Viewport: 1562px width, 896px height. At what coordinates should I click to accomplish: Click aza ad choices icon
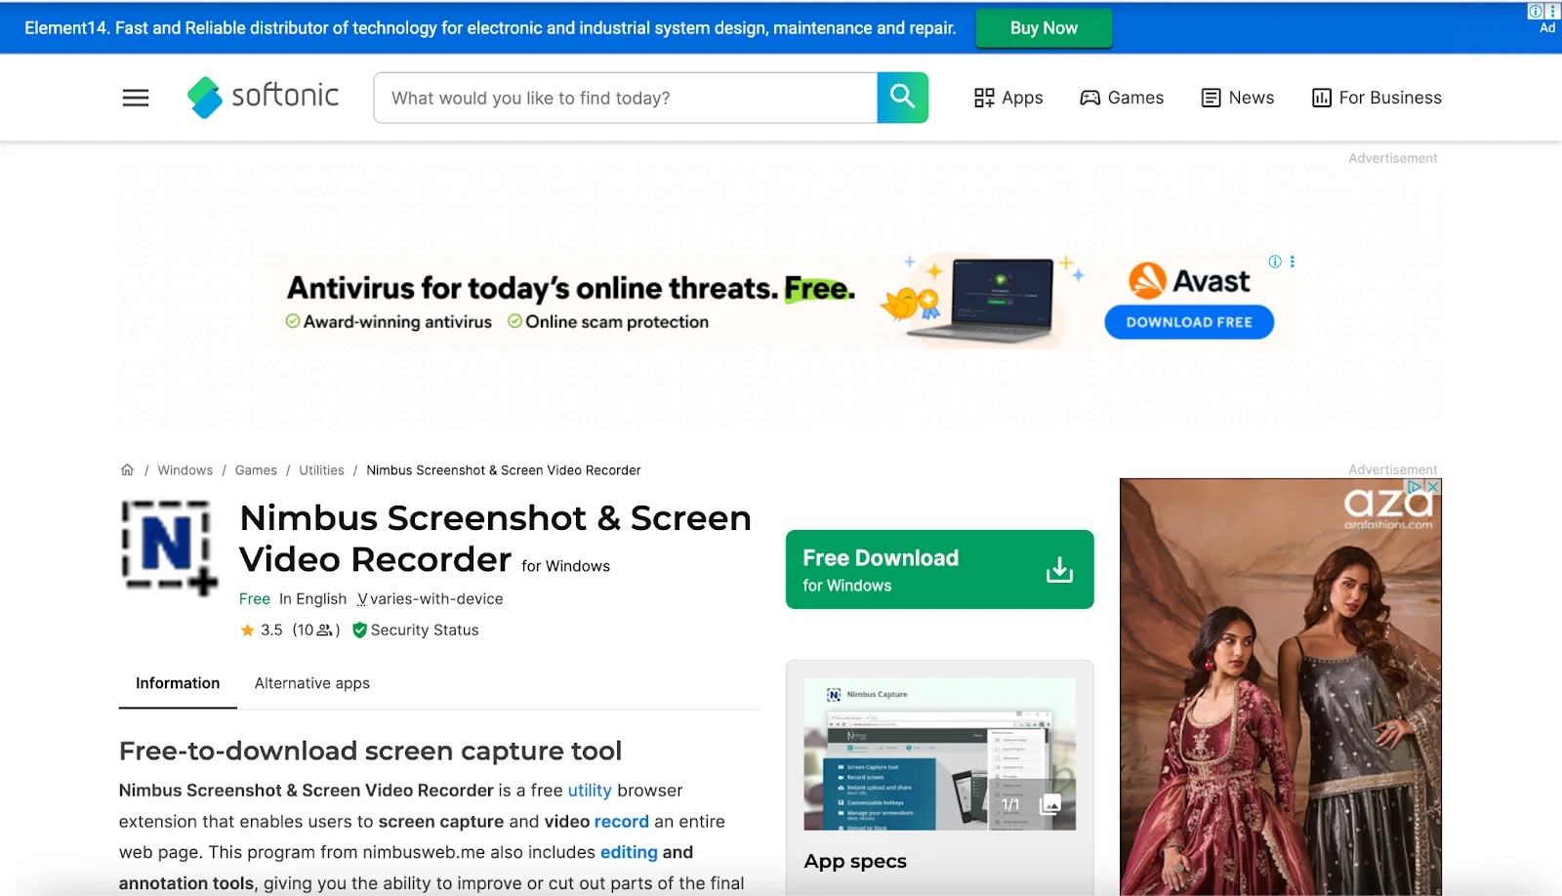(x=1416, y=486)
